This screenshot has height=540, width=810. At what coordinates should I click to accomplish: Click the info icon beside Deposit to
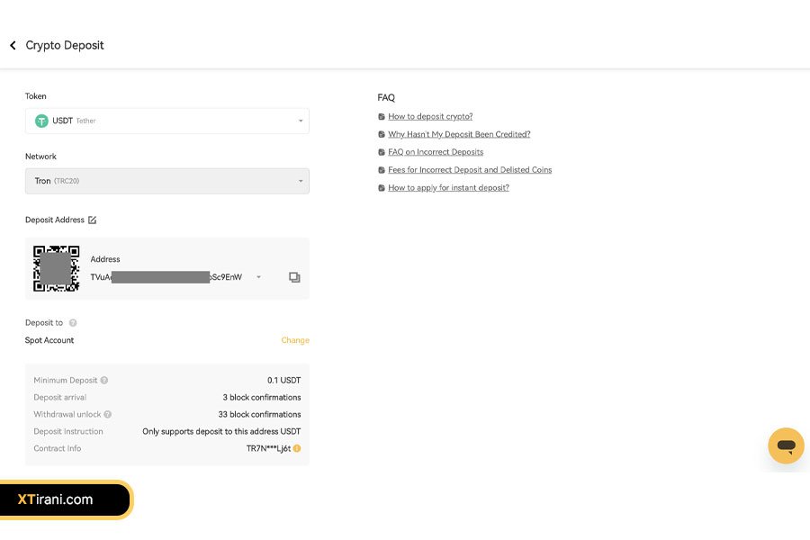tap(73, 323)
